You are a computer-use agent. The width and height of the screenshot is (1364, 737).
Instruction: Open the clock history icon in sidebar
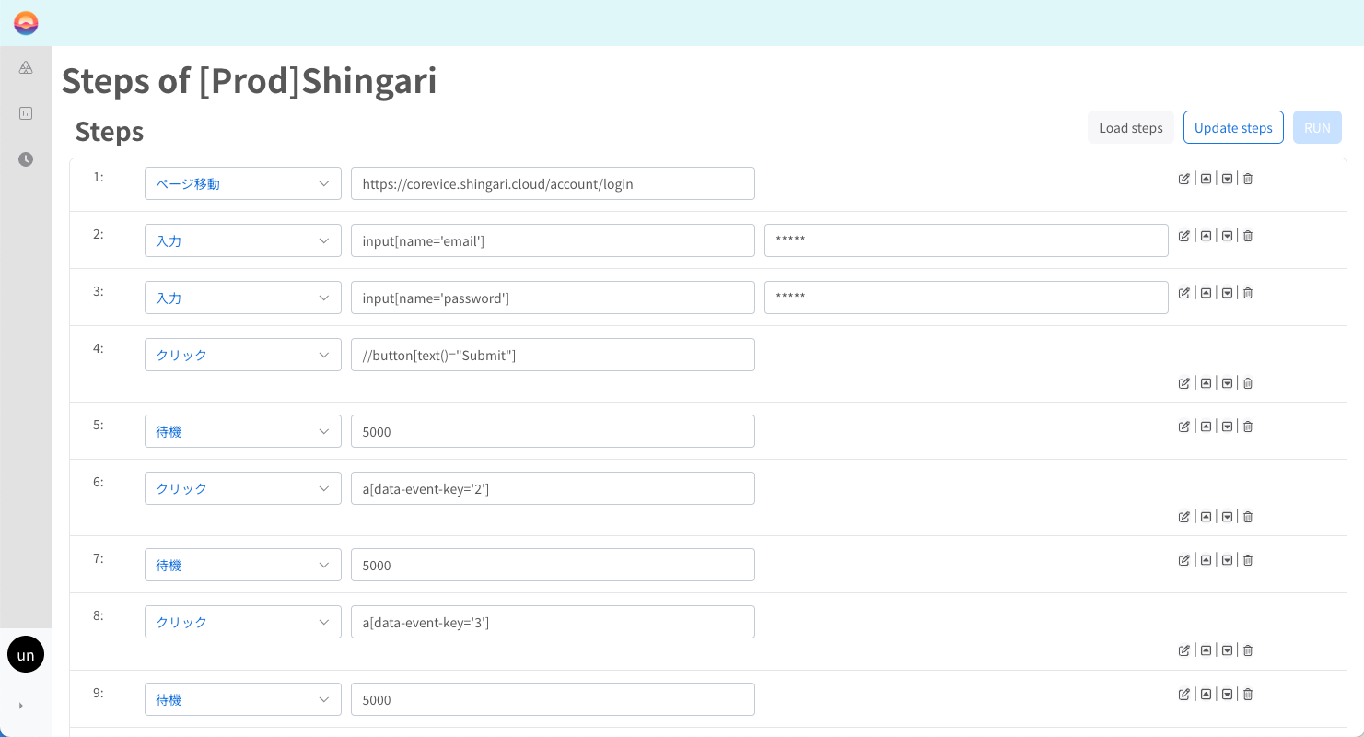[26, 159]
